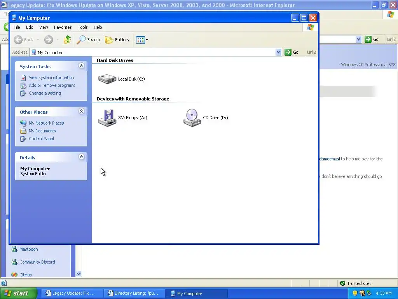The height and width of the screenshot is (299, 398).
Task: Open the Back history dropdown arrow
Action: pos(38,40)
